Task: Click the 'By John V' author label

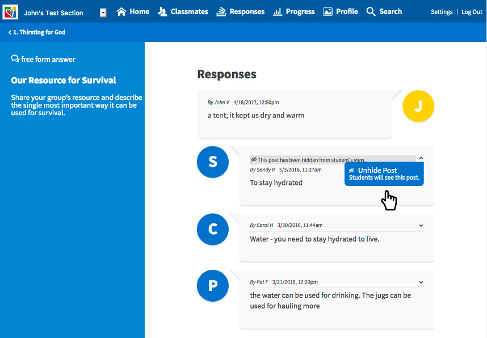Action: [219, 103]
